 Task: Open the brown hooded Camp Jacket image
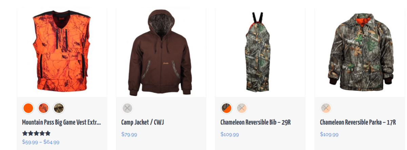[161, 52]
